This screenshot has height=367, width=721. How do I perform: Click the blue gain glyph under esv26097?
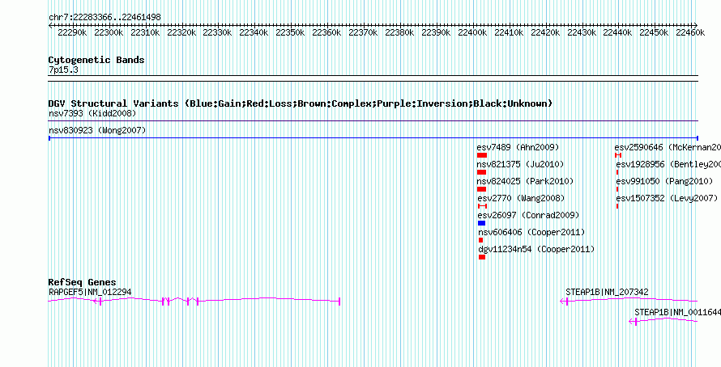click(x=481, y=223)
